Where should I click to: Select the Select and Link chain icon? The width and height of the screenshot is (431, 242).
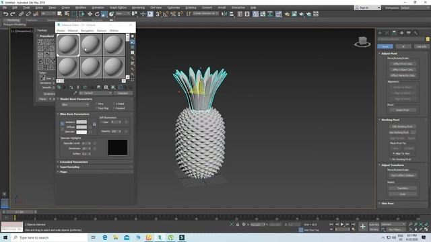(21, 14)
